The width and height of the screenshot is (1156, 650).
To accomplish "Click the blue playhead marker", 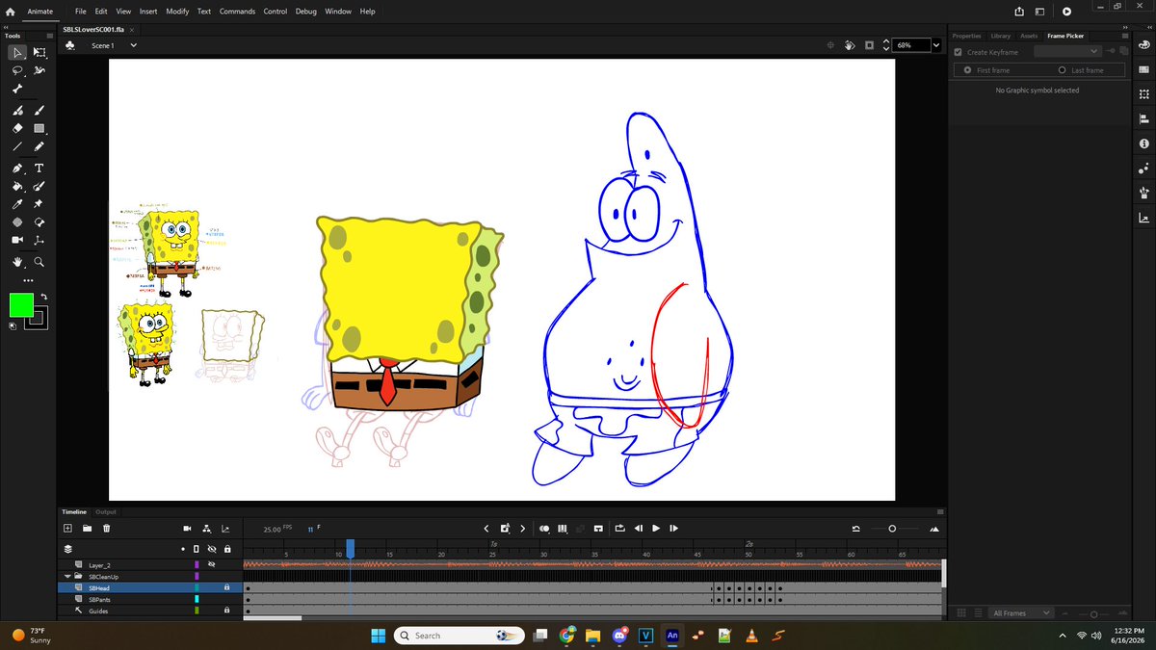I will coord(351,548).
